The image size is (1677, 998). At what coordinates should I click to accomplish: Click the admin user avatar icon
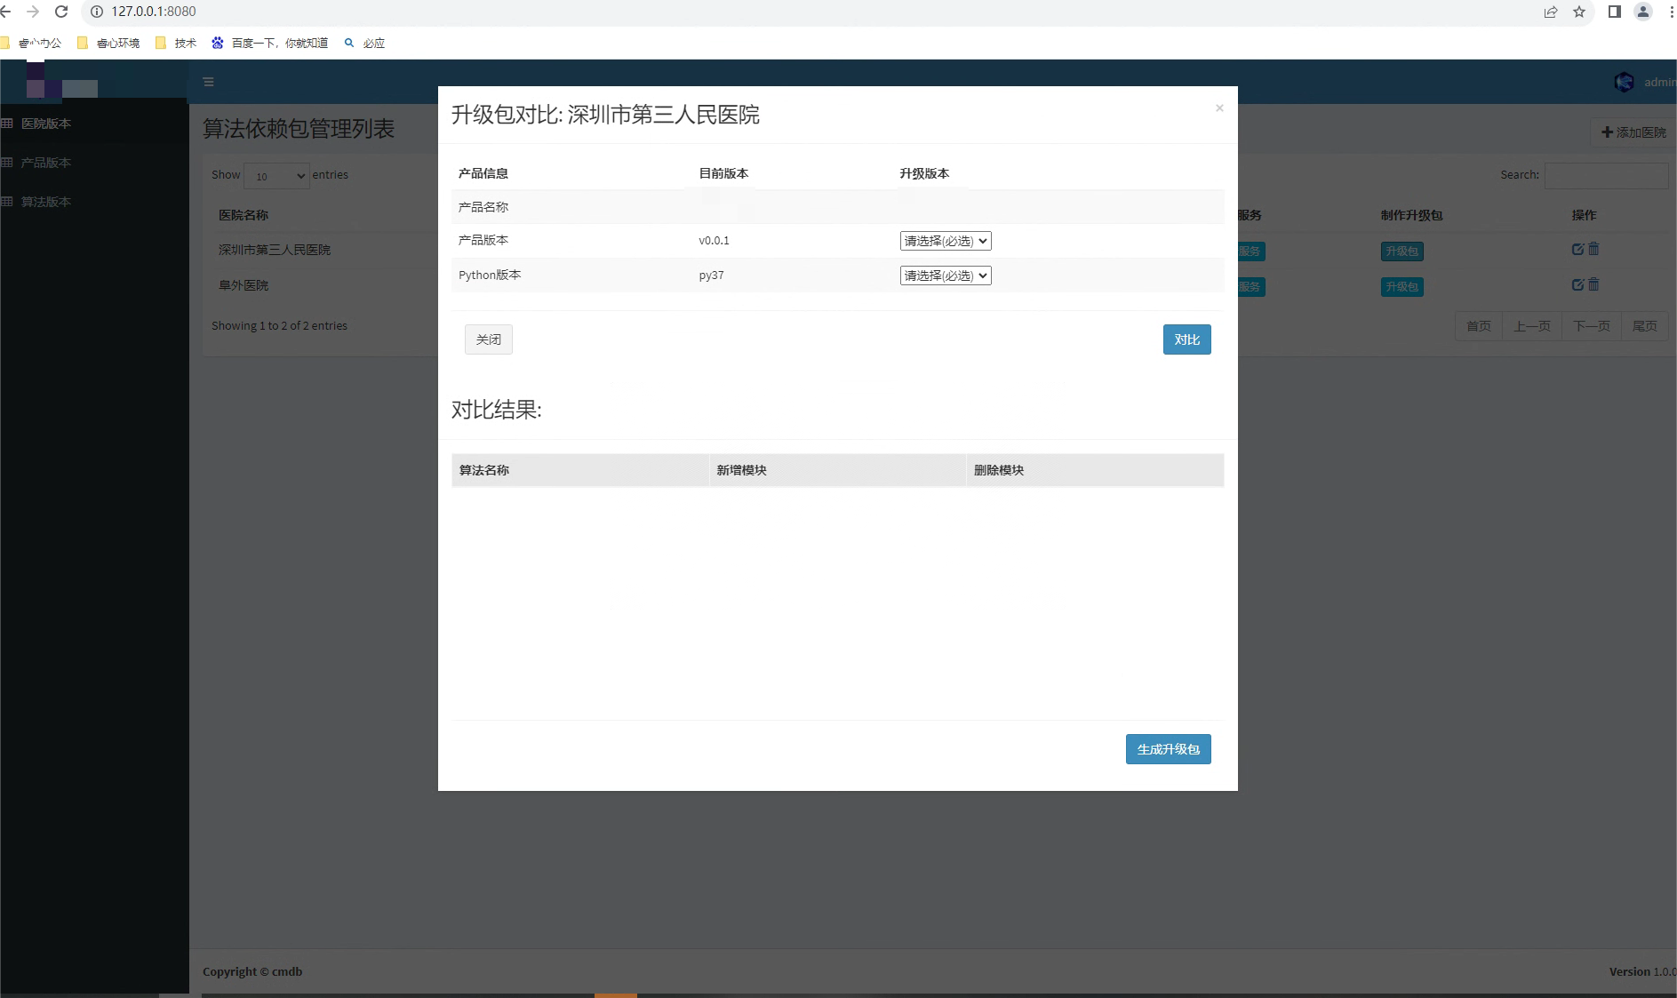click(x=1624, y=82)
